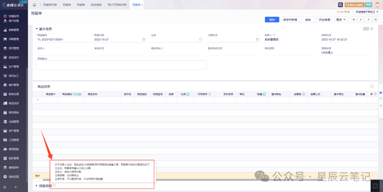The height and width of the screenshot is (192, 383).
Task: Switch to the 预留单列表 tab
Action: [x=50, y=5]
